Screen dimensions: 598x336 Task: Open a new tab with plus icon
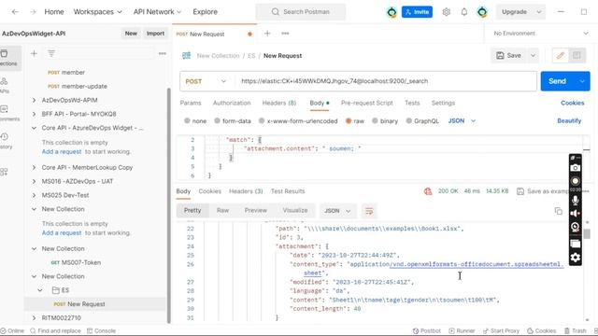(267, 34)
